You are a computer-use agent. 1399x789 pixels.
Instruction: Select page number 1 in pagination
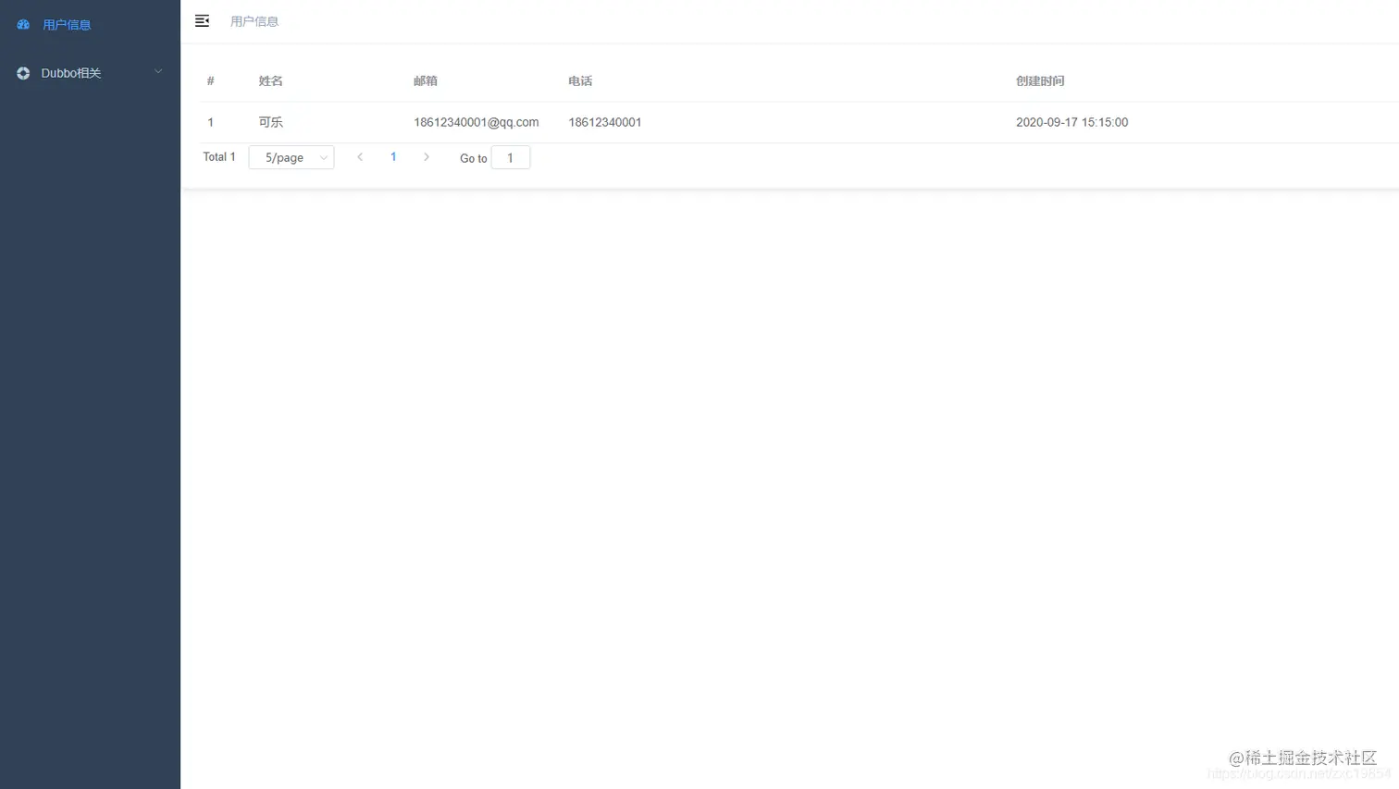pyautogui.click(x=393, y=157)
